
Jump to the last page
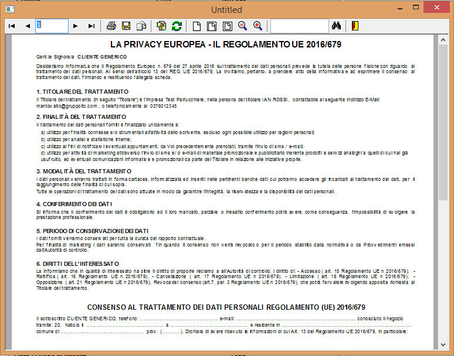[x=91, y=26]
